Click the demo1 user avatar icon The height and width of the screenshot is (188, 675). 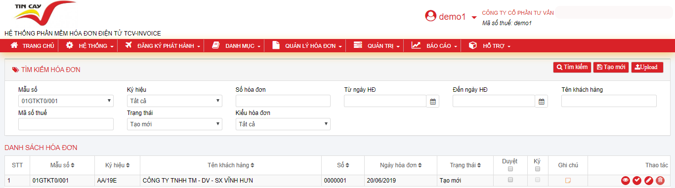[431, 16]
